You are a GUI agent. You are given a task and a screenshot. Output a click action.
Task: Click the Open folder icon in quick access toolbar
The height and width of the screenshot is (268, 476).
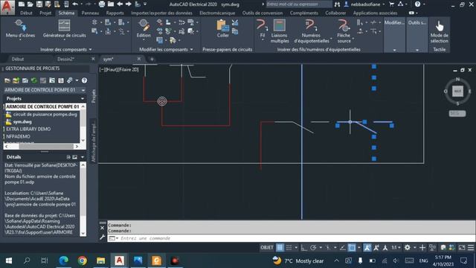pyautogui.click(x=30, y=4)
